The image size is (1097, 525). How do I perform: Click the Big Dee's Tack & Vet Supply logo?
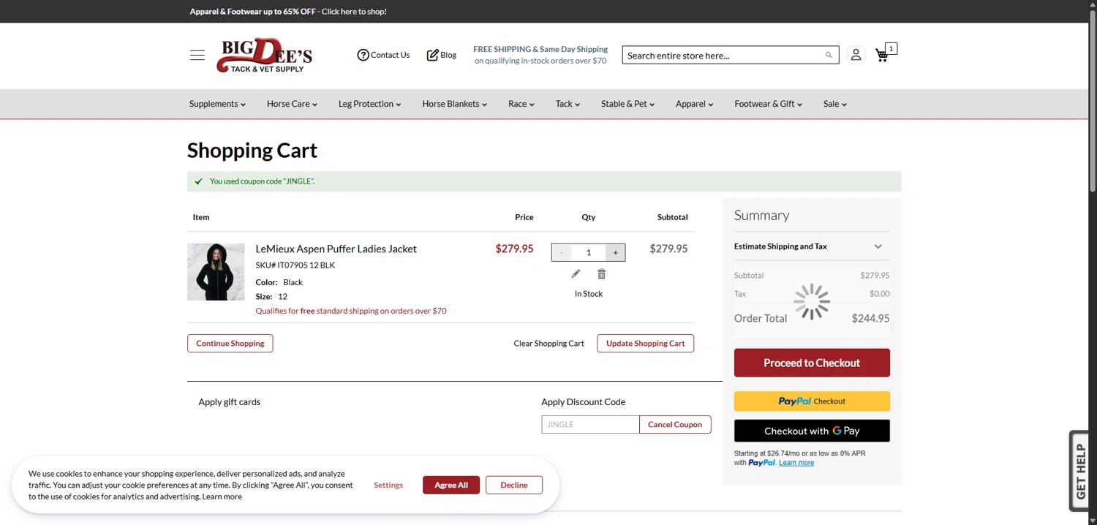[264, 56]
